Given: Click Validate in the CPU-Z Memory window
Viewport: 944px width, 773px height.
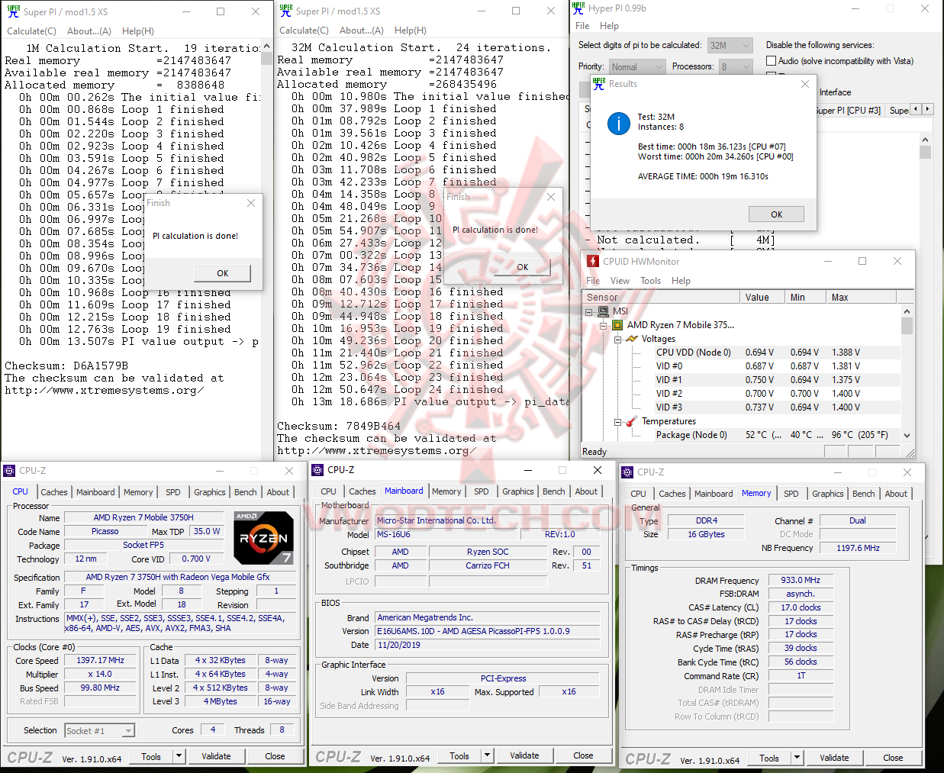Looking at the screenshot, I should 834,758.
